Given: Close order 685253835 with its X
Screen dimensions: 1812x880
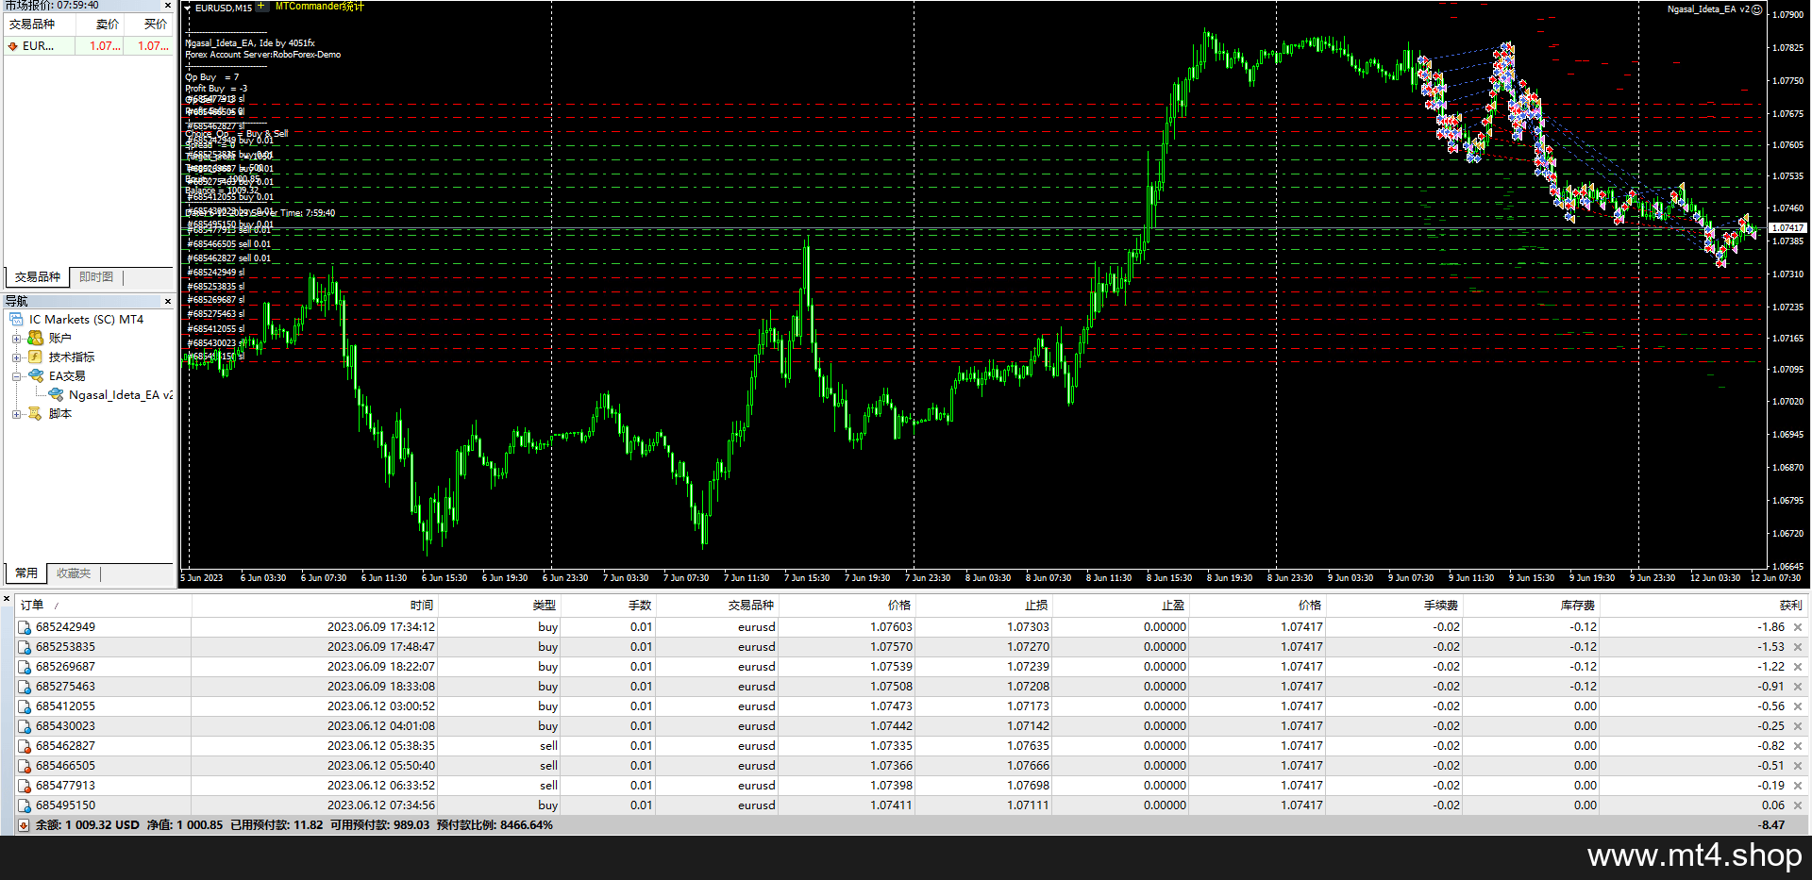Looking at the screenshot, I should tap(1798, 647).
